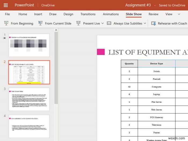Image resolution: width=188 pixels, height=141 pixels.
Task: Click the File Server table cell
Action: point(157,102)
